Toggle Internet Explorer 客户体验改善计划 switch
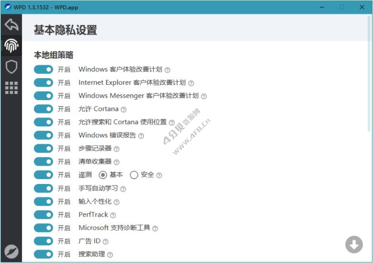This screenshot has height=263, width=373. (x=44, y=83)
